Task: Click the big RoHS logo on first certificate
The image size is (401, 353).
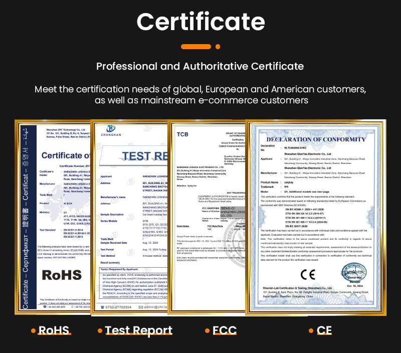Action: pyautogui.click(x=62, y=275)
